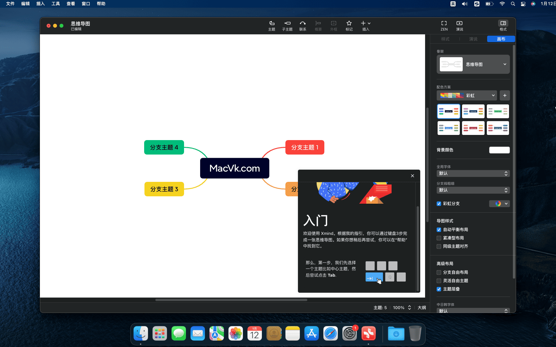Open the 彩虹 color scheme dropdown

[467, 95]
